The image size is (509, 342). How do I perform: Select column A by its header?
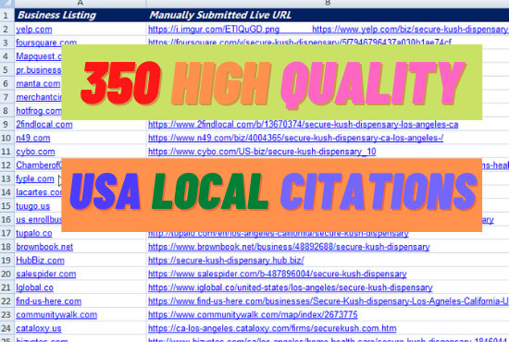81,4
